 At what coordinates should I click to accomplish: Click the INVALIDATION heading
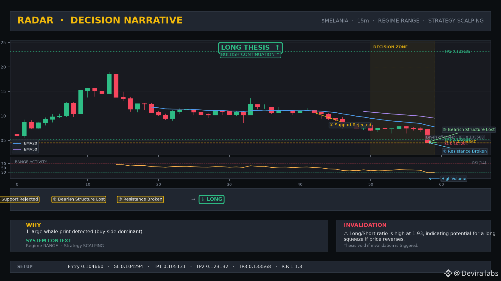click(x=365, y=225)
